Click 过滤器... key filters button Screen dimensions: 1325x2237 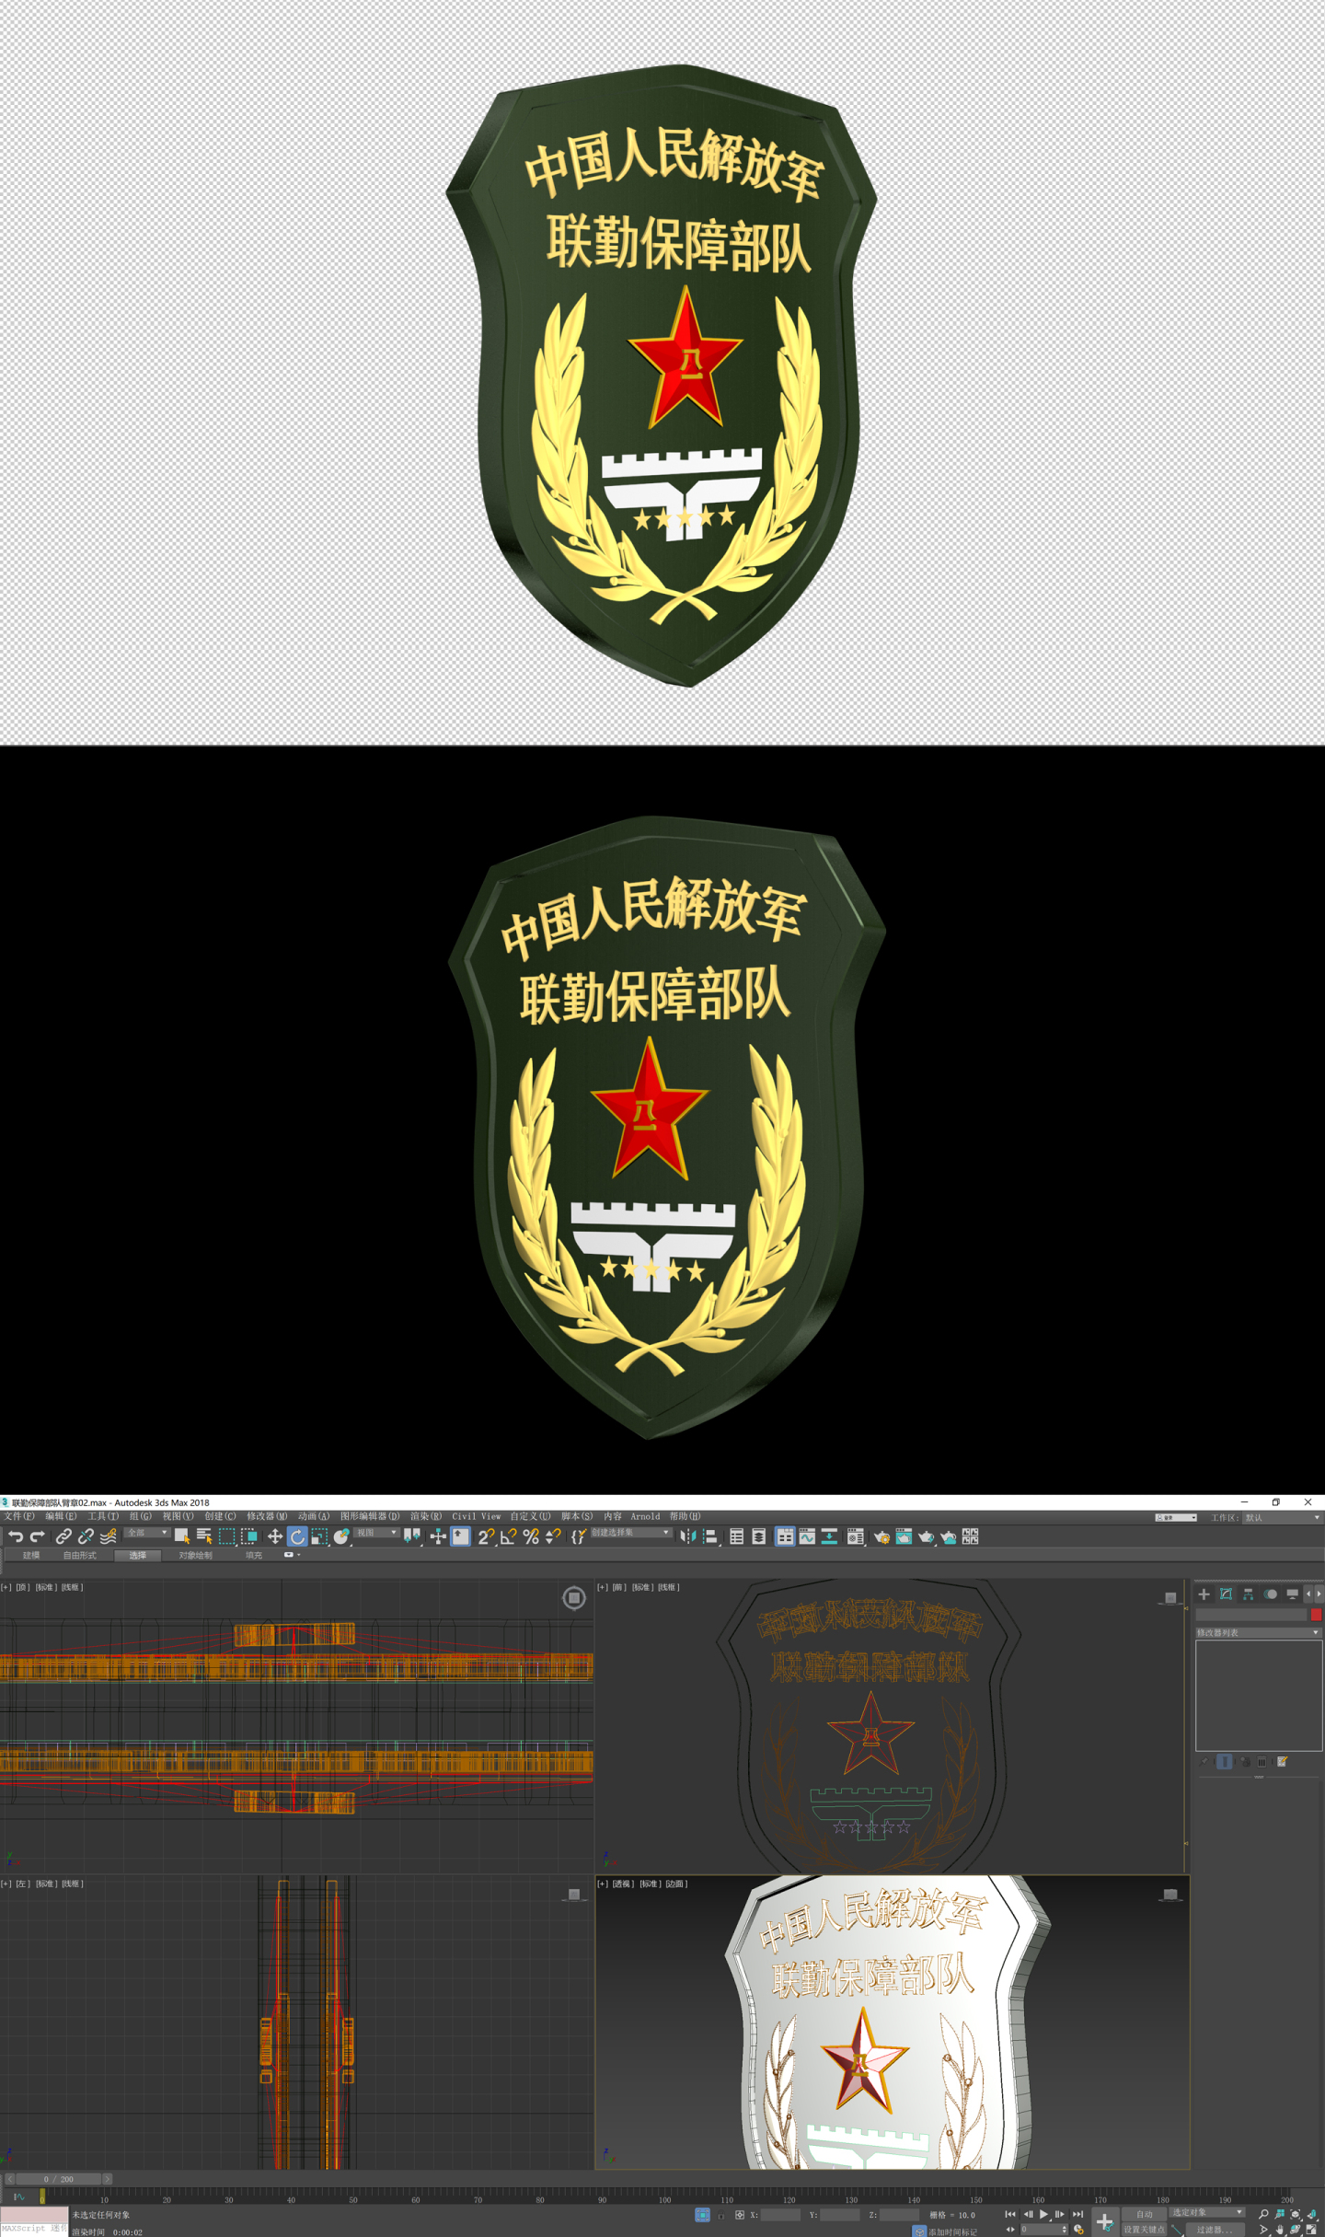coord(1215,2229)
